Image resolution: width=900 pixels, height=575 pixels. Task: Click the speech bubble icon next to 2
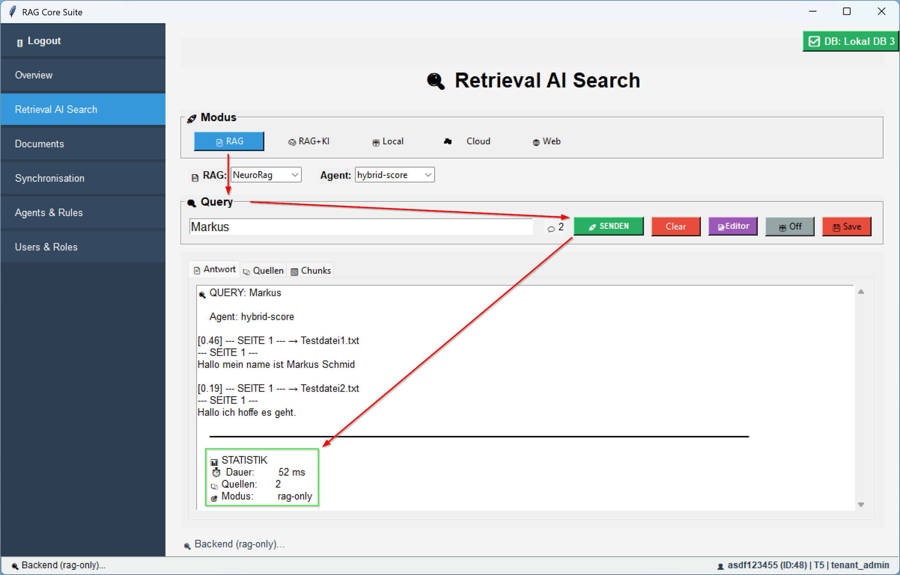(x=551, y=229)
